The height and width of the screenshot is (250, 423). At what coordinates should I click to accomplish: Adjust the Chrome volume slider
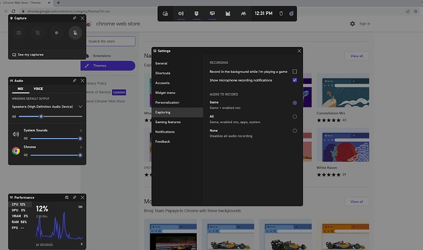(56, 155)
